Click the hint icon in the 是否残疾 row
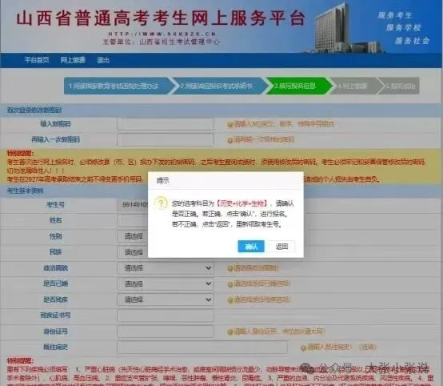443x386 pixels. coord(230,300)
